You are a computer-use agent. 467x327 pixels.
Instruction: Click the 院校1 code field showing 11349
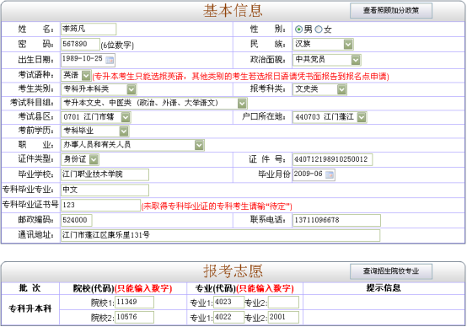coord(134,302)
